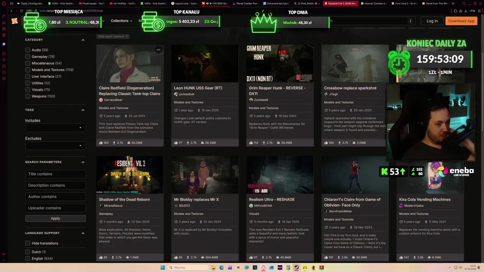Open Grim Reaper Hunk thumbnail image
Image resolution: width=484 pixels, height=272 pixels.
280,63
